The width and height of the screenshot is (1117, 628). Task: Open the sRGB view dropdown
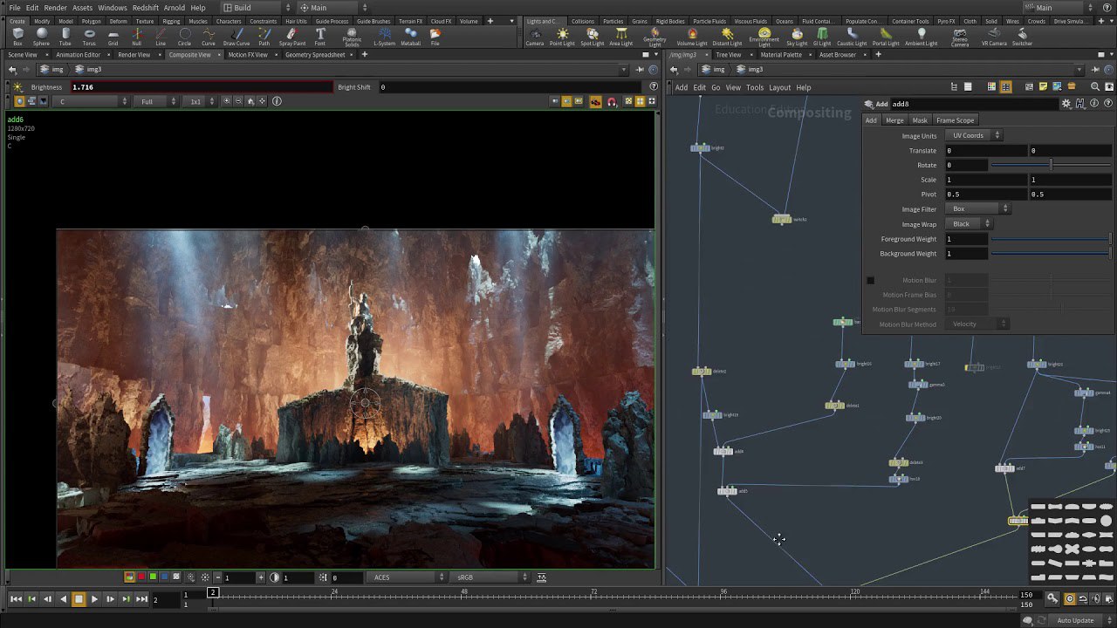coord(490,577)
